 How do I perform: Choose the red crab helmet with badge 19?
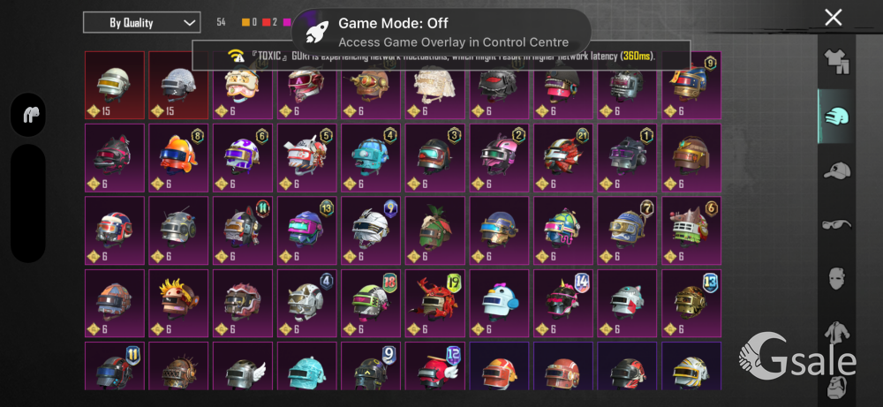point(435,304)
